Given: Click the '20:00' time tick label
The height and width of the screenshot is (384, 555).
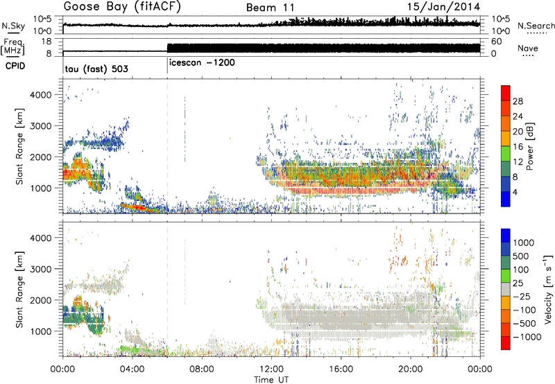Looking at the screenshot, I should tap(411, 369).
